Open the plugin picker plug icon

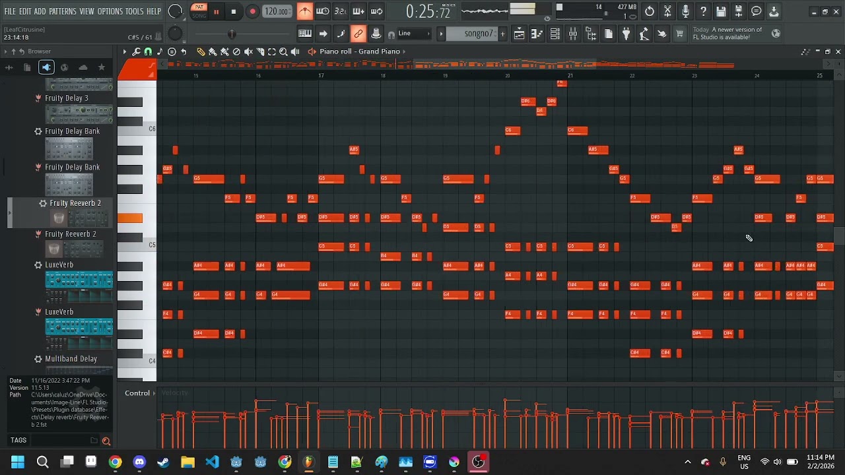pos(626,34)
